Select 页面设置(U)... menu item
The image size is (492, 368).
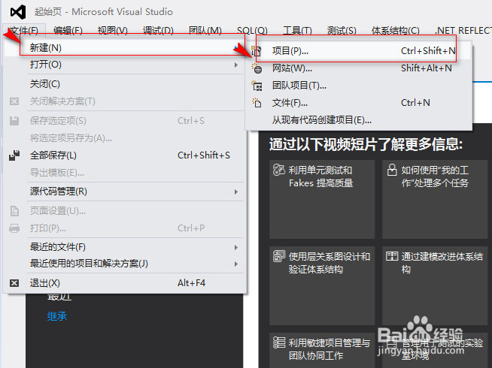(125, 211)
